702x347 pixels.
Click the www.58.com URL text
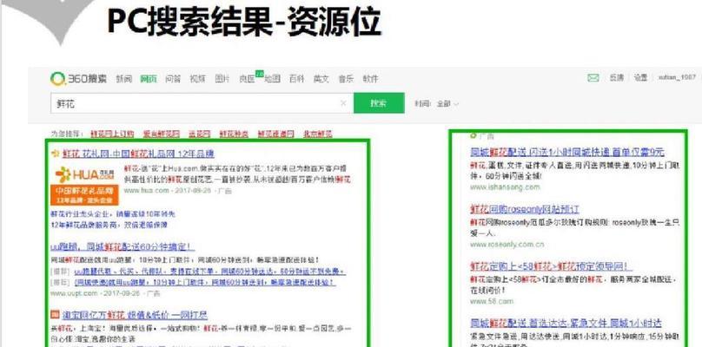[x=491, y=301]
